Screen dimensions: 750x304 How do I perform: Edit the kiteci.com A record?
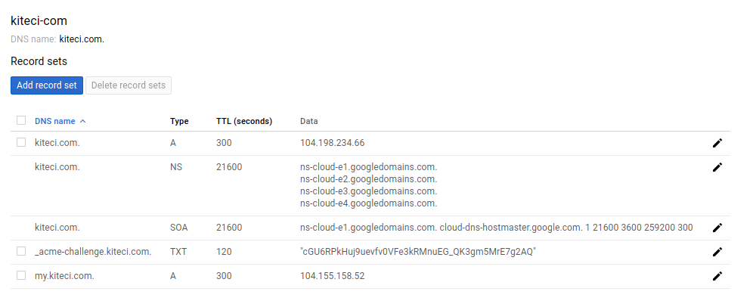click(x=717, y=143)
